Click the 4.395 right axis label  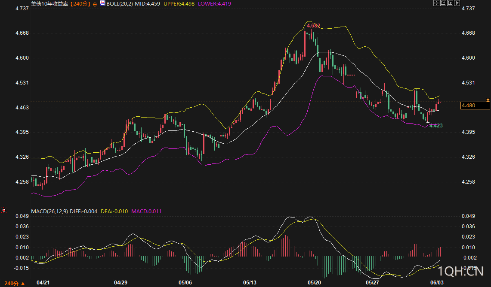[469, 132]
